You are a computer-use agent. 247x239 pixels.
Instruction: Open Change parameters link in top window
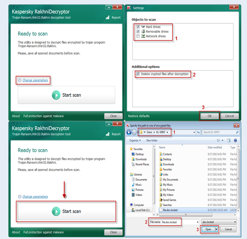click(x=35, y=80)
